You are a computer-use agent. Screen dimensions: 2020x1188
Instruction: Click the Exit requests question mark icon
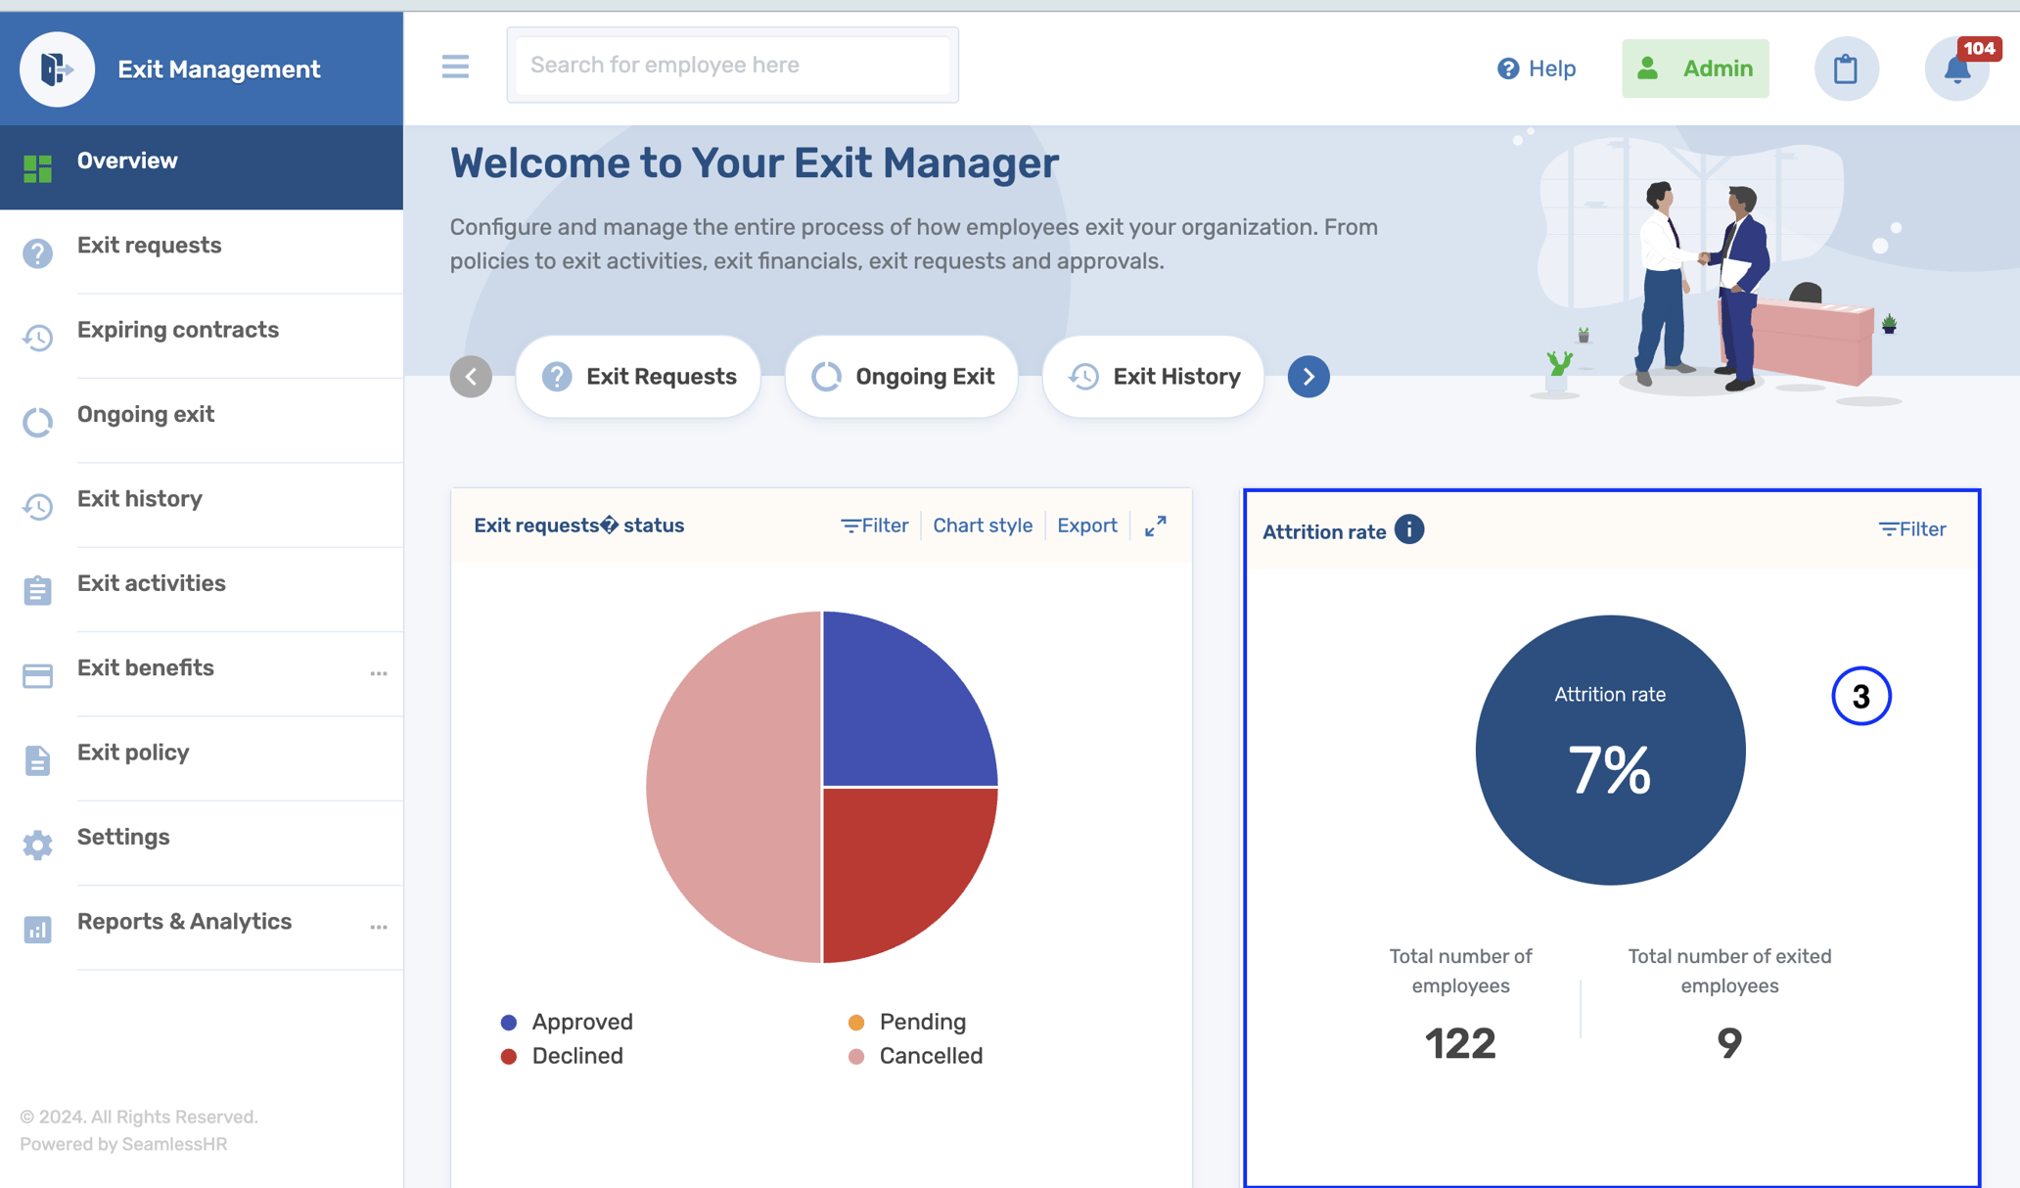pyautogui.click(x=37, y=252)
